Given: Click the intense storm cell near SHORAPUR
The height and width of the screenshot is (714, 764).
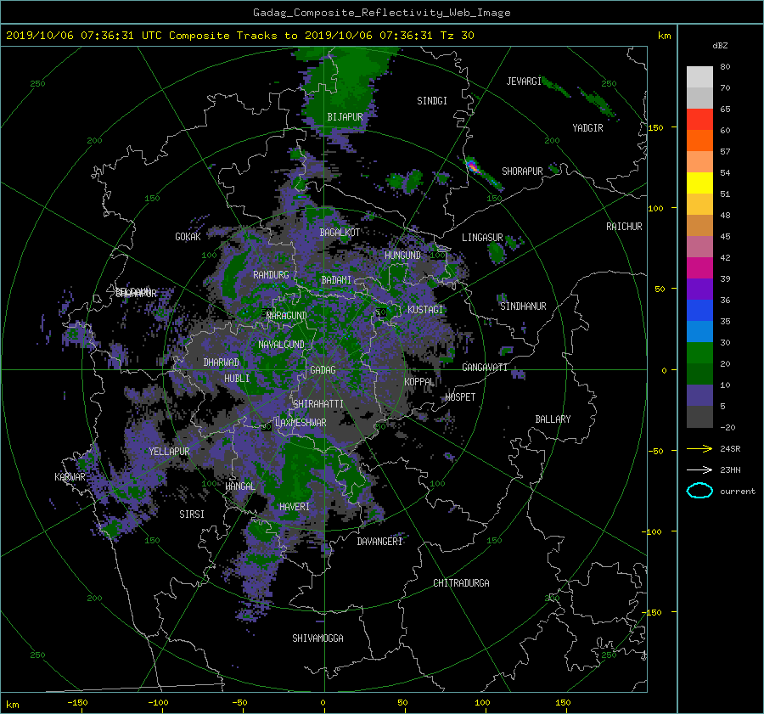Looking at the screenshot, I should pos(472,166).
